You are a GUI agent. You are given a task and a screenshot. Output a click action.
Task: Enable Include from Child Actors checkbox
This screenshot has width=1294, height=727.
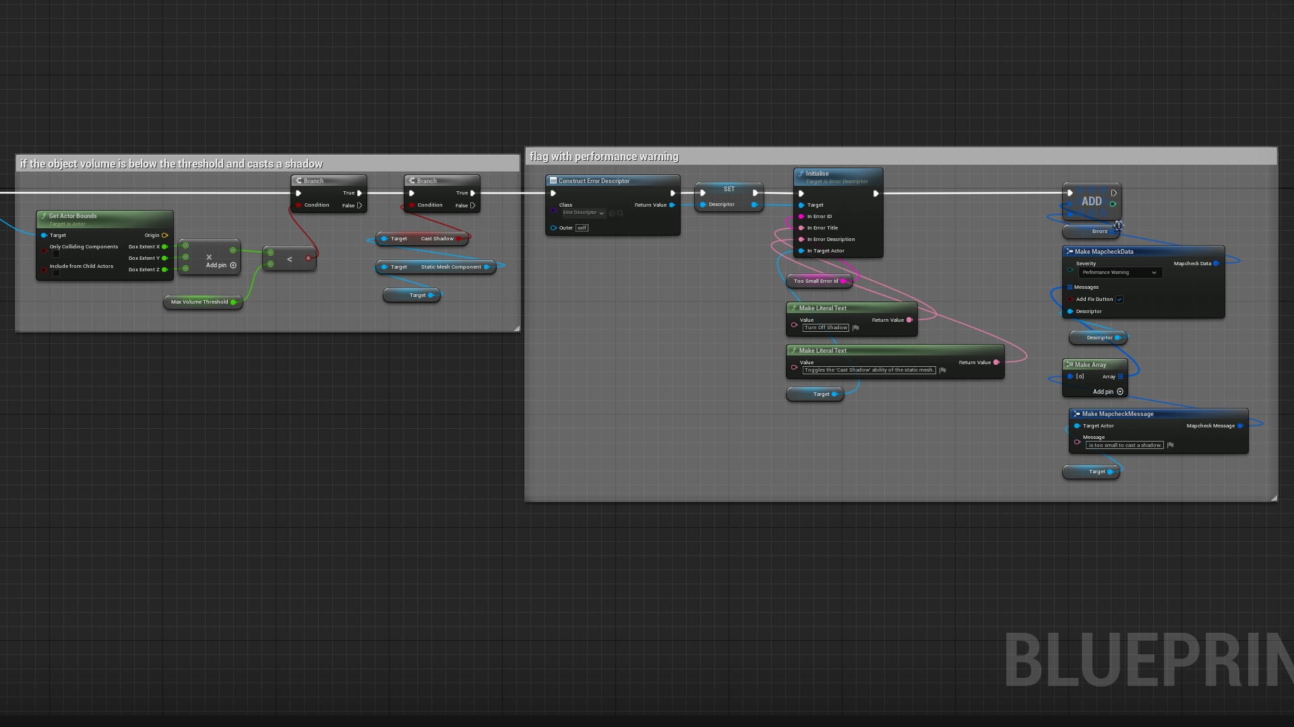57,273
